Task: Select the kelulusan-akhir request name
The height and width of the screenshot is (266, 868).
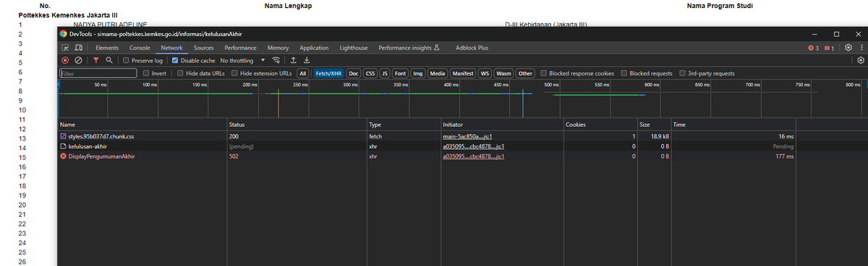Action: (x=88, y=146)
